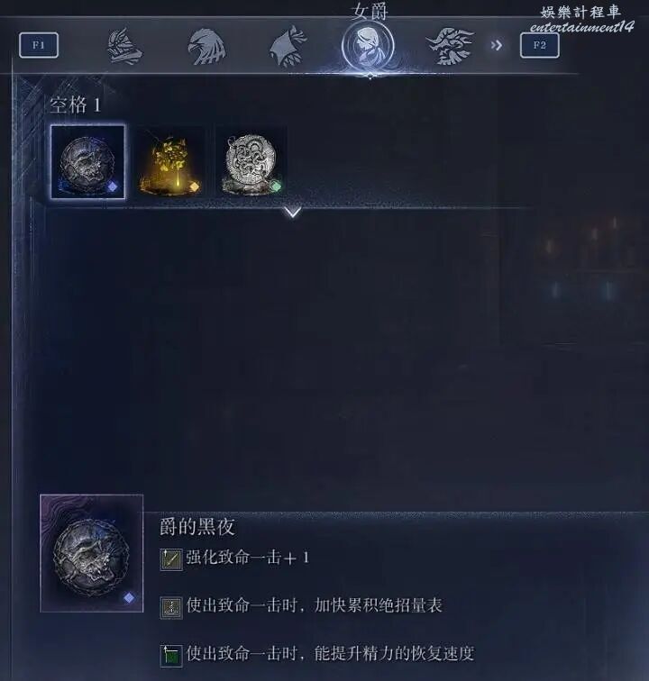Select the white serpent coil relic
This screenshot has height=681, width=649.
(x=251, y=163)
